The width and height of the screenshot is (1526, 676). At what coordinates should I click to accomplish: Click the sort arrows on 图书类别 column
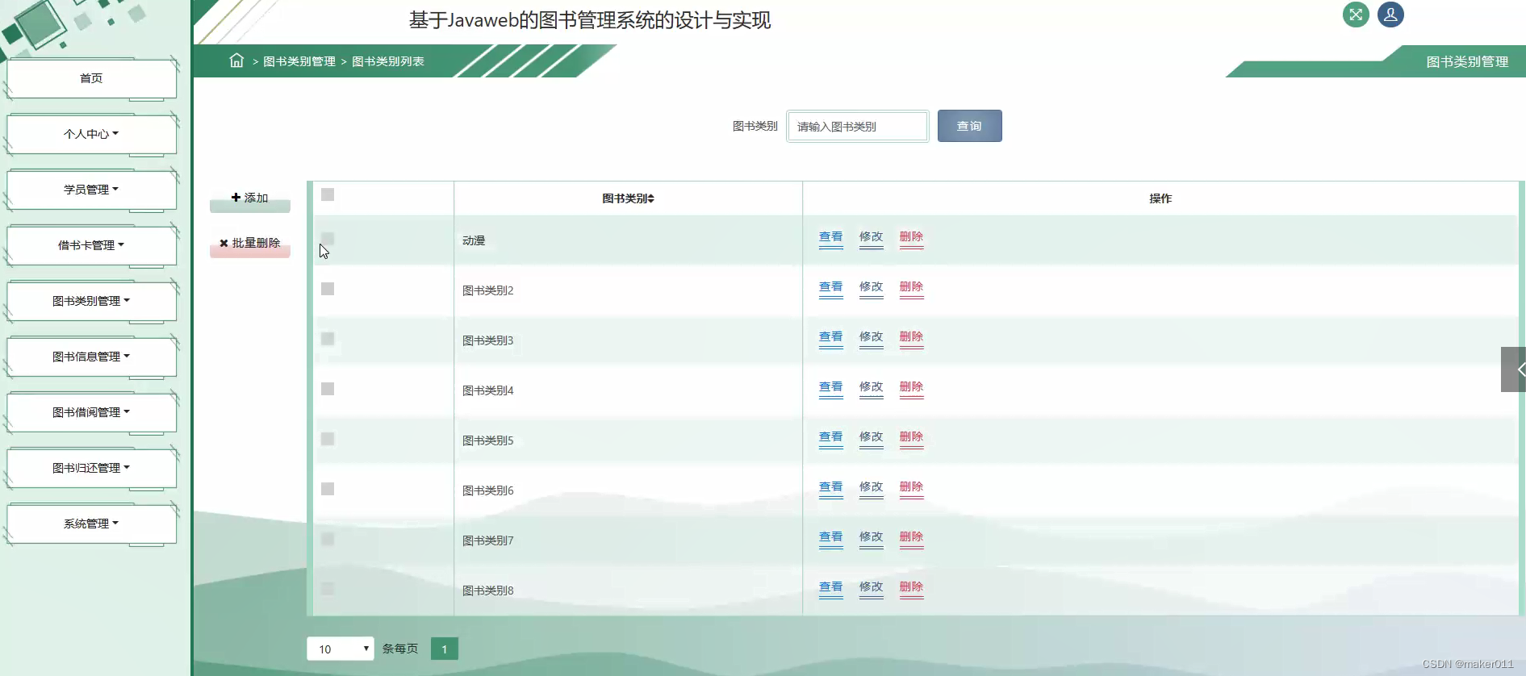coord(650,198)
